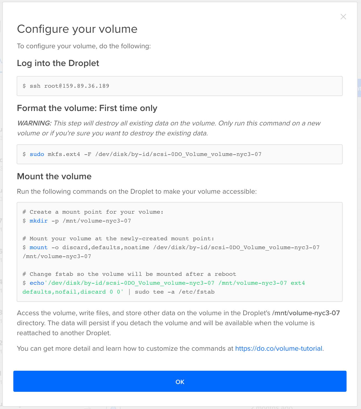Click the '# Mount your volume' comment line
361x409 pixels.
118,239
